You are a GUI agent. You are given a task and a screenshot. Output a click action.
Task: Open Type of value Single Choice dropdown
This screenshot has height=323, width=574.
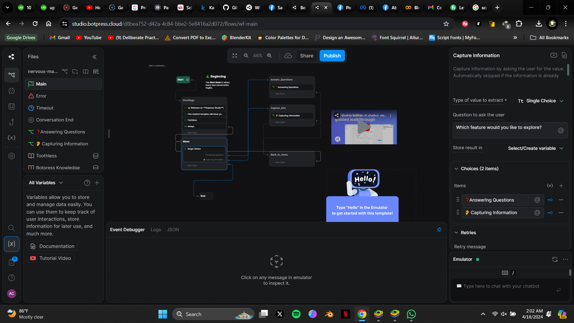click(541, 101)
